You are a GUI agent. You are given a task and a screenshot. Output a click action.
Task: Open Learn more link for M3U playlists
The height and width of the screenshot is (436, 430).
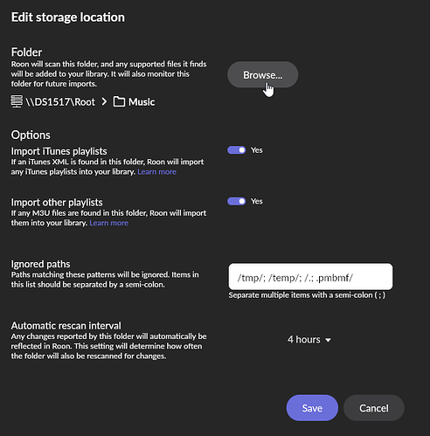pos(108,223)
